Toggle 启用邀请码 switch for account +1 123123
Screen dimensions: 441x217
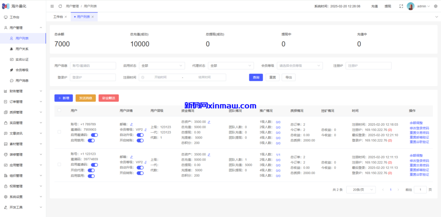pyautogui.click(x=94, y=165)
